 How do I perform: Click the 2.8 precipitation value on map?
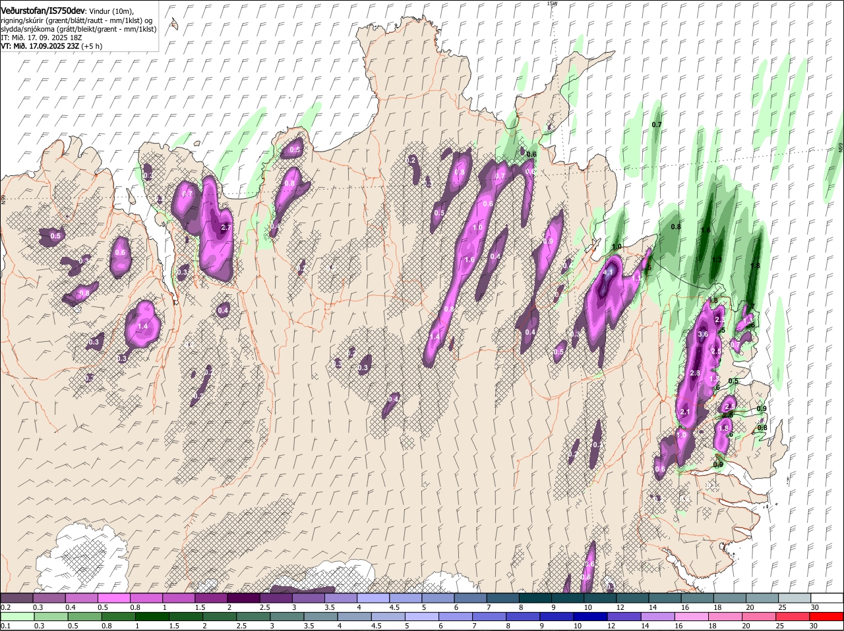click(694, 373)
